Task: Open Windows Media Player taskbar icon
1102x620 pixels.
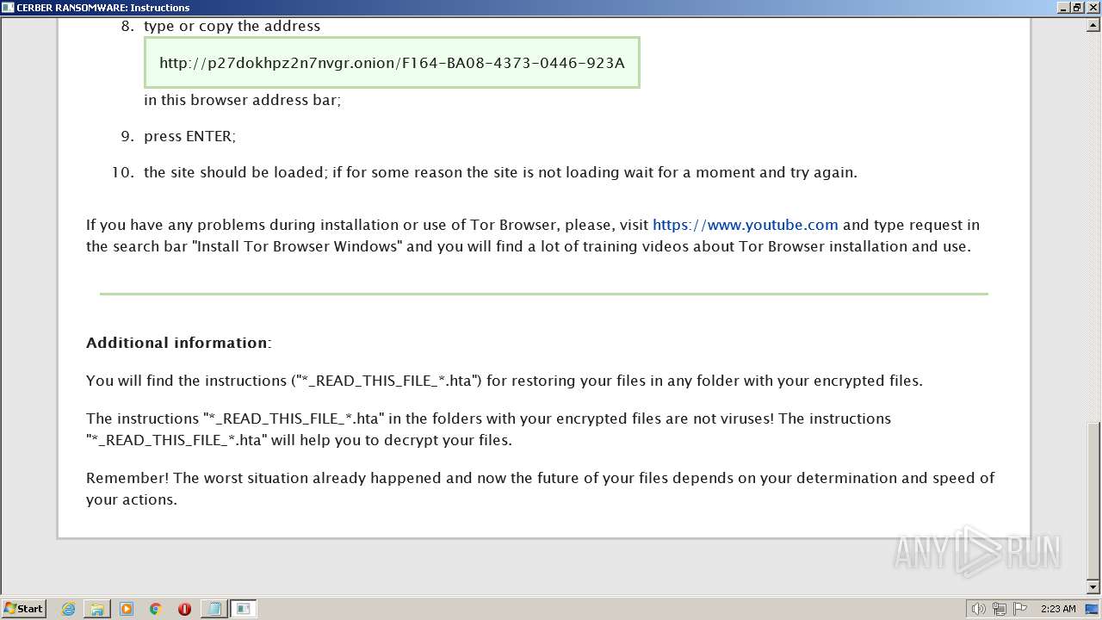Action: click(x=127, y=609)
